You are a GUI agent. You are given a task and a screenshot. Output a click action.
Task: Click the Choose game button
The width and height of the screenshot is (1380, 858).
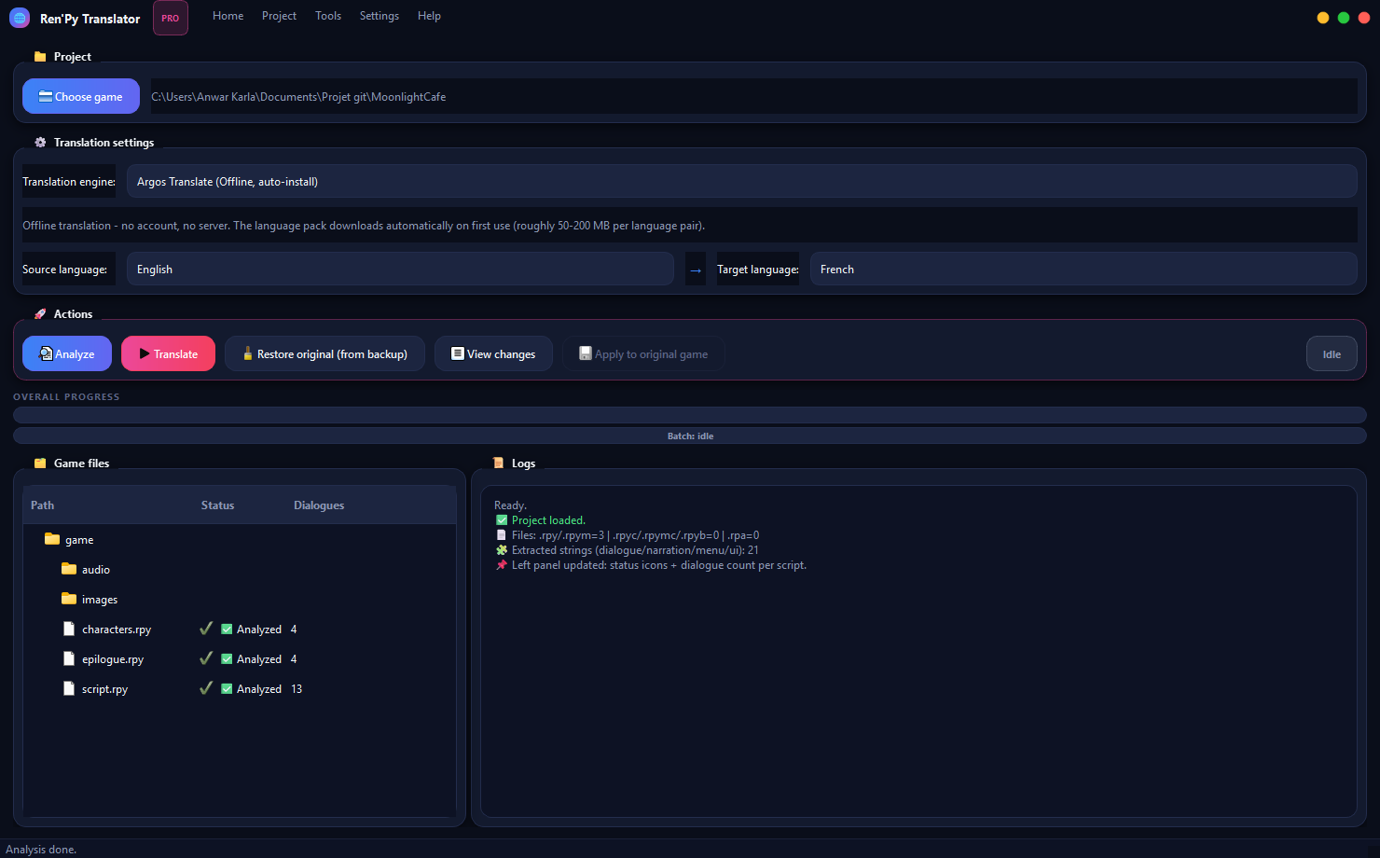[x=81, y=96]
